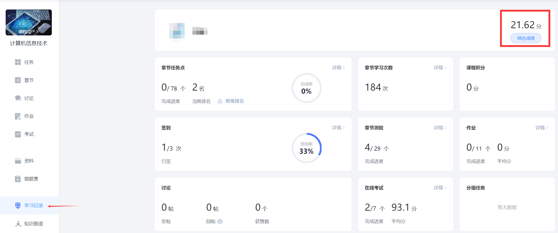Click the 课程门户 course cover thumbnail
Image resolution: width=558 pixels, height=233 pixels.
29,22
